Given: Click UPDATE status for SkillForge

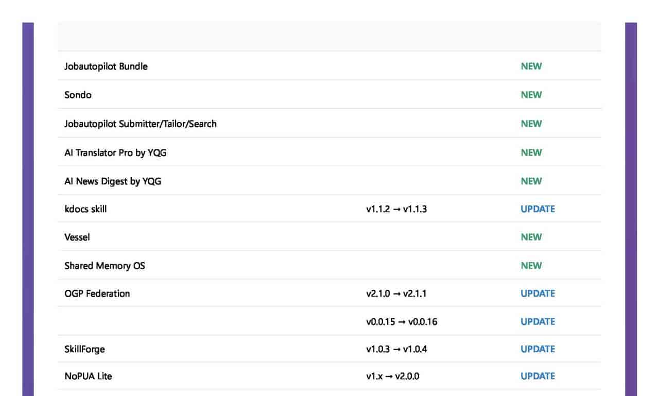Looking at the screenshot, I should tap(538, 349).
